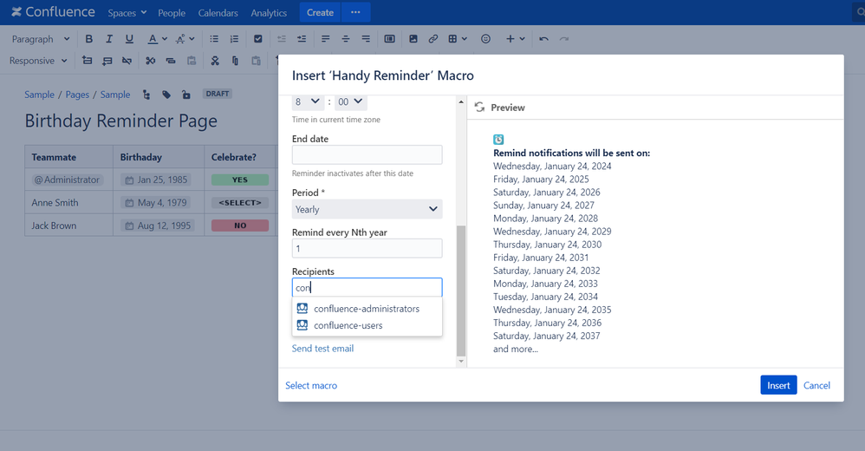Refresh the macro preview
Screen dimensions: 865x451
pos(479,107)
